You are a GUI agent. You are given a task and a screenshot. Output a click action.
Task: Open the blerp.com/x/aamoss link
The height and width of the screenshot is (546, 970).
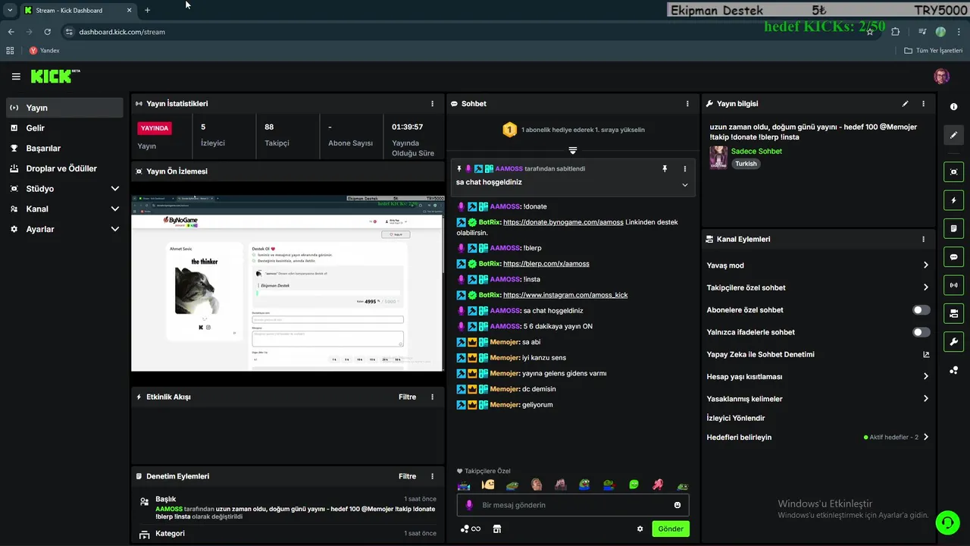tap(546, 264)
